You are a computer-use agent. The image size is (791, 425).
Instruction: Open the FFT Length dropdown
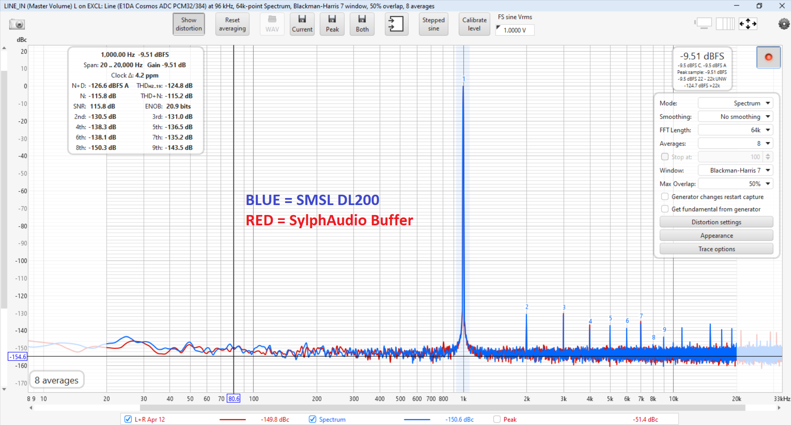pos(735,130)
